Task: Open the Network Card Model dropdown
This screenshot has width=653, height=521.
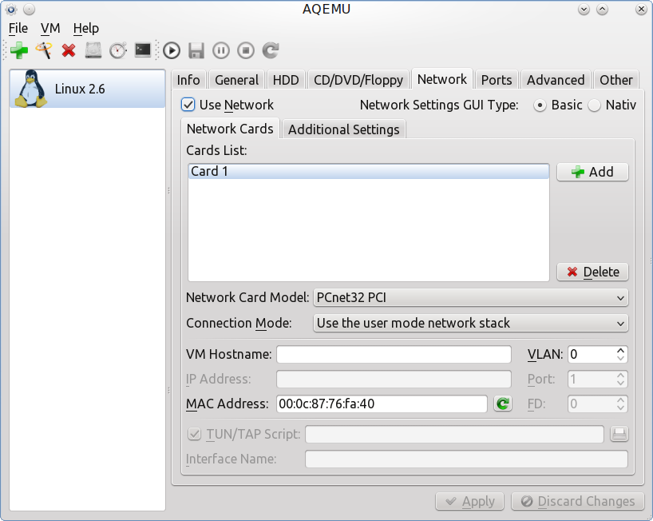Action: tap(470, 297)
